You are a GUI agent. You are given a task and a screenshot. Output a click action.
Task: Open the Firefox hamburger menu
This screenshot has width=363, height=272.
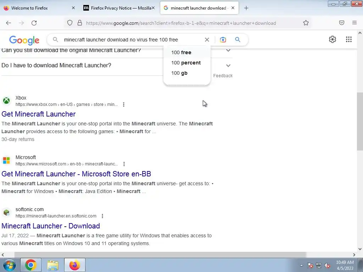354,23
